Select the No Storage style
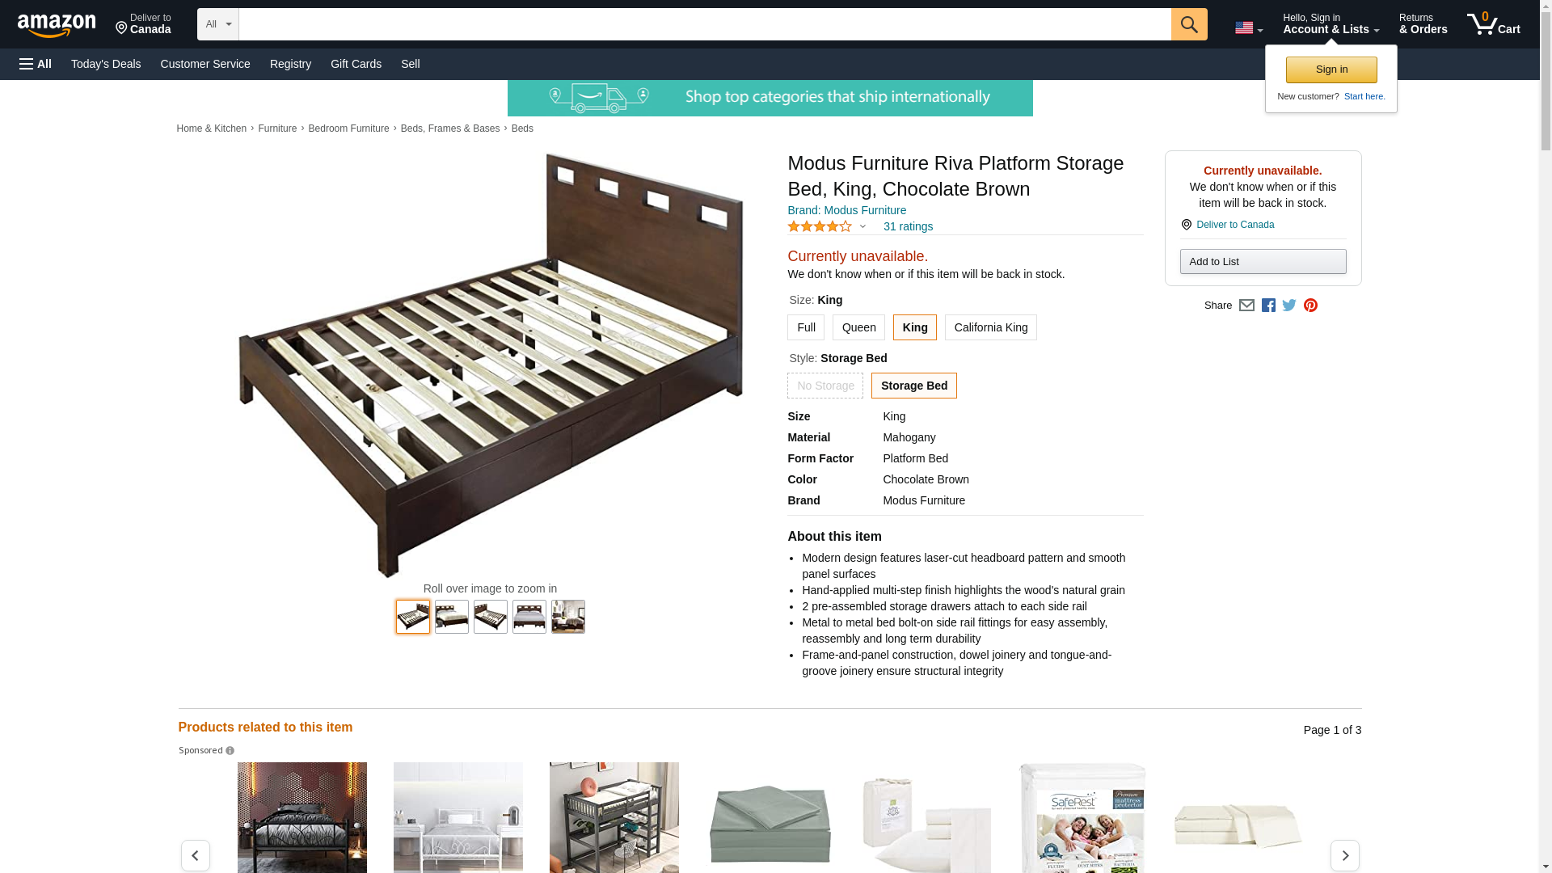Viewport: 1552px width, 873px height. pyautogui.click(x=824, y=386)
